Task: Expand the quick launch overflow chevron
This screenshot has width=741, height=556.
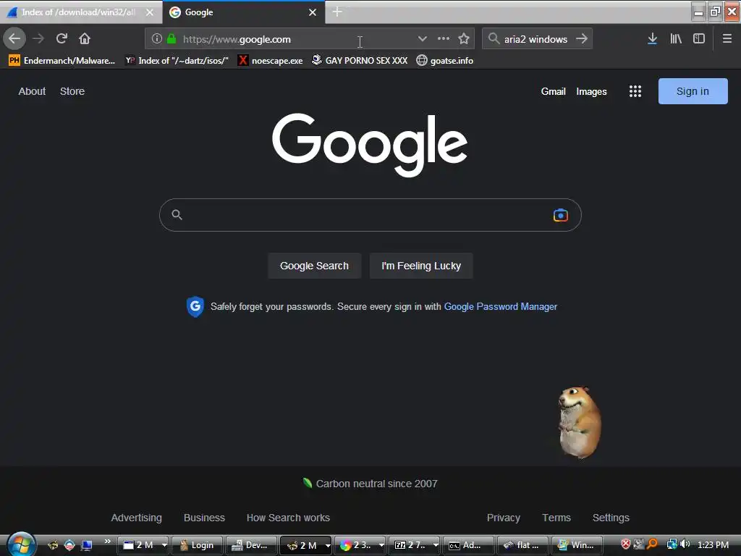Action: (108, 542)
